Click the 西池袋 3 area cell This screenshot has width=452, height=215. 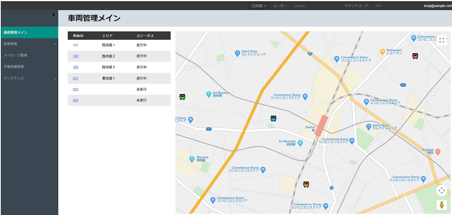click(x=108, y=67)
